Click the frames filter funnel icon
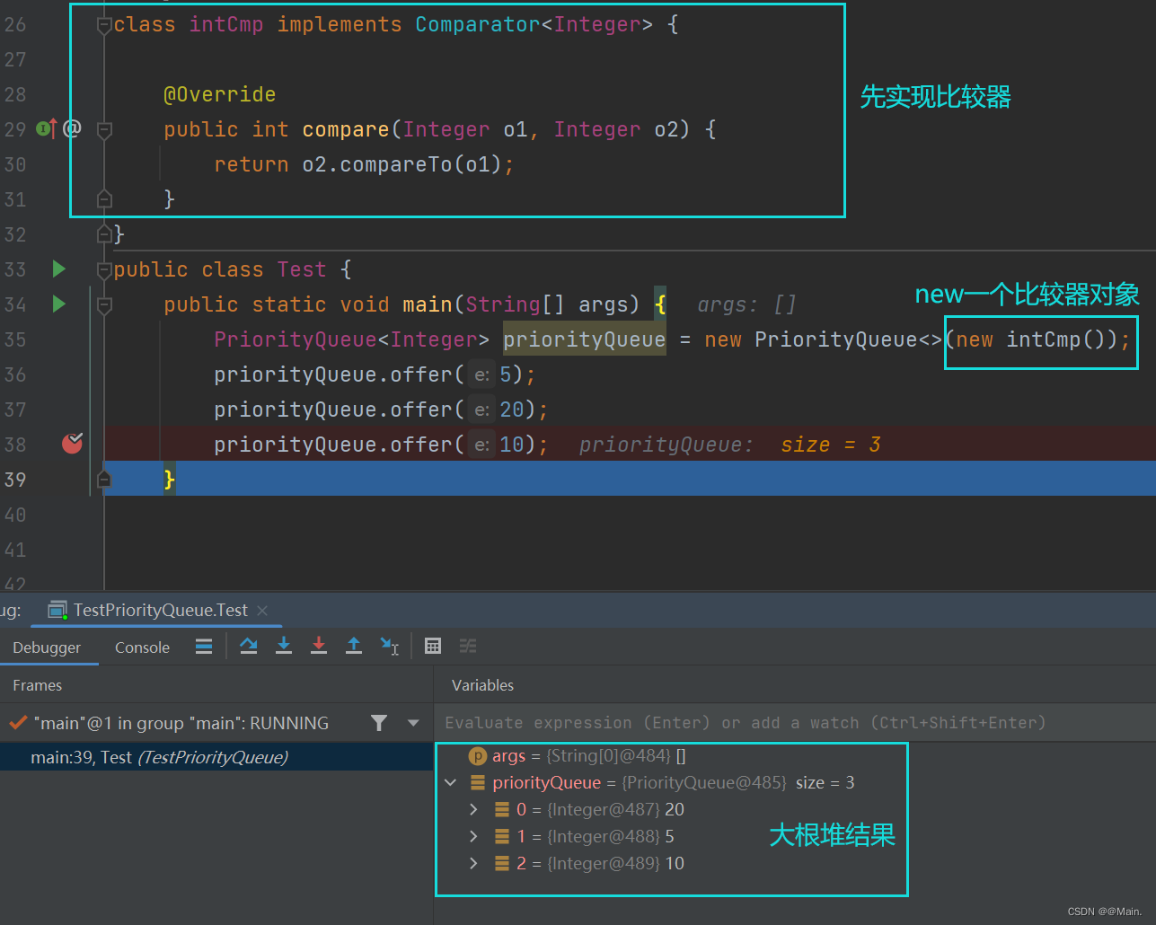The image size is (1156, 925). tap(379, 723)
